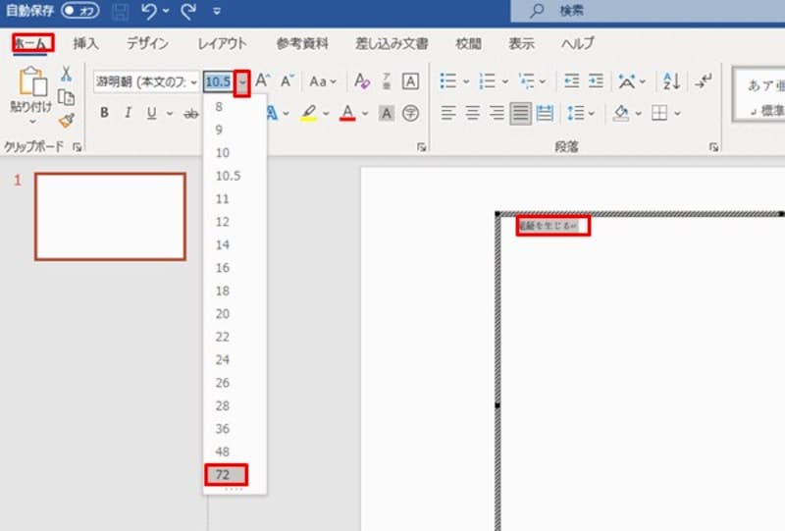Center align text

(473, 114)
